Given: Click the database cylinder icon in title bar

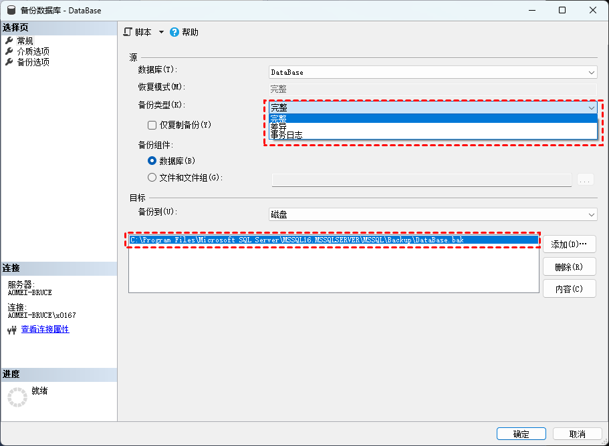Looking at the screenshot, I should 11,10.
